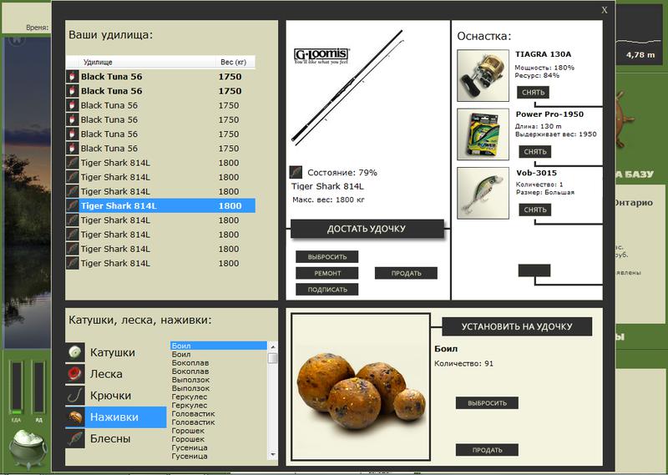This screenshot has height=475, width=668.
Task: Click the Vob-3015 title text
Action: (536, 173)
